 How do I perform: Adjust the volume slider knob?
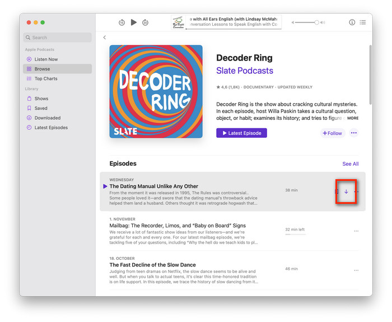click(317, 22)
